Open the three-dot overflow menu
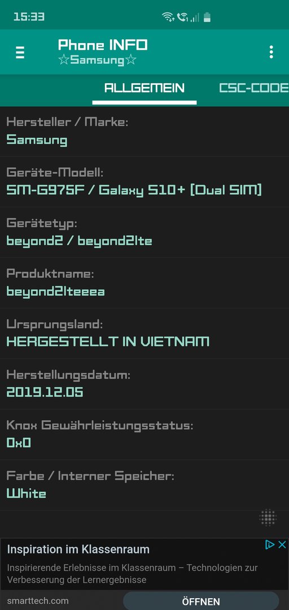Image resolution: width=289 pixels, height=610 pixels. coord(271,52)
